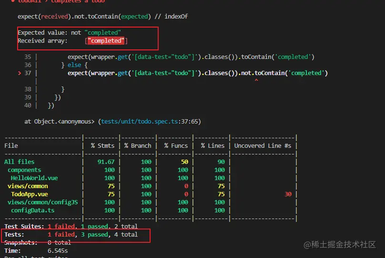Click the '% Branch' column header

click(x=138, y=146)
